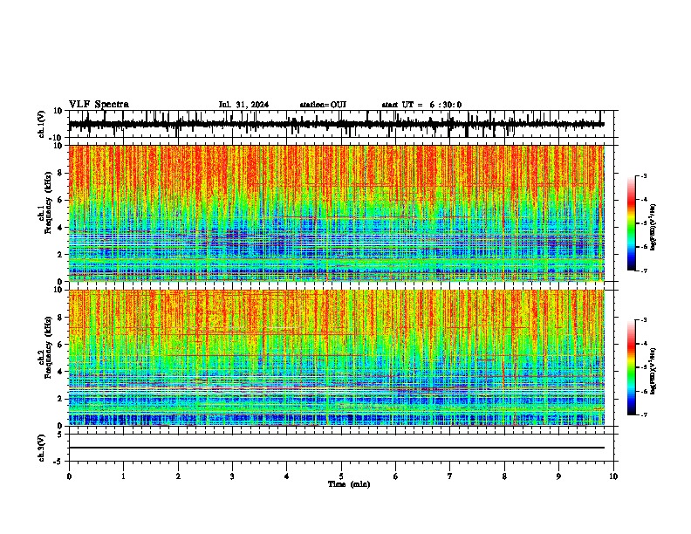Click ch.2 frequency axis tick "2"
This screenshot has height=534, width=691.
tap(61, 399)
